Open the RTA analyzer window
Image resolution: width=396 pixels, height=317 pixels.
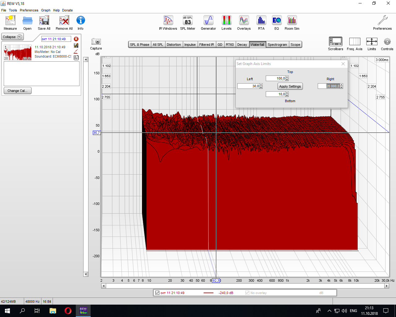tap(261, 21)
